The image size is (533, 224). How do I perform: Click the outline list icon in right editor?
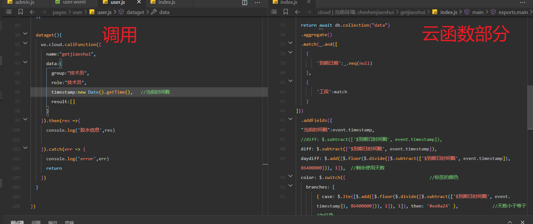tap(274, 12)
